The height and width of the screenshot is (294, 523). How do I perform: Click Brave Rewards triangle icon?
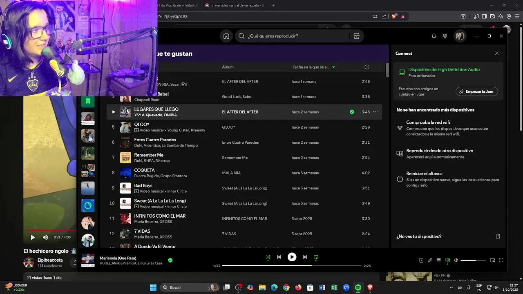[403, 16]
